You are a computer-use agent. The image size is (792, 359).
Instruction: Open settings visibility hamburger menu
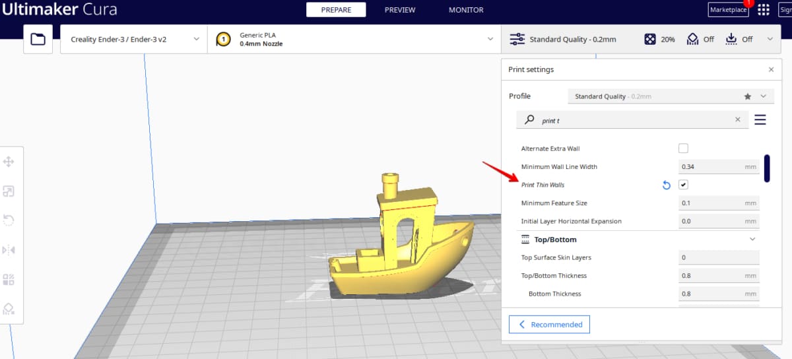[760, 119]
